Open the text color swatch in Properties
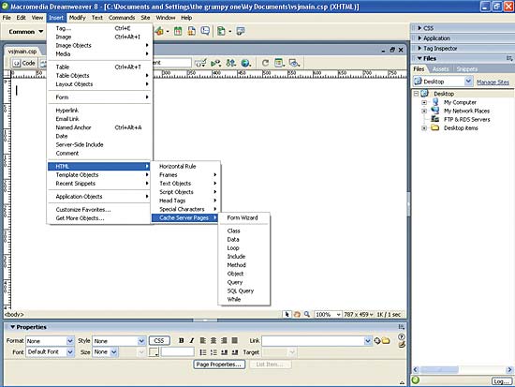Image resolution: width=515 pixels, height=387 pixels. pos(154,352)
